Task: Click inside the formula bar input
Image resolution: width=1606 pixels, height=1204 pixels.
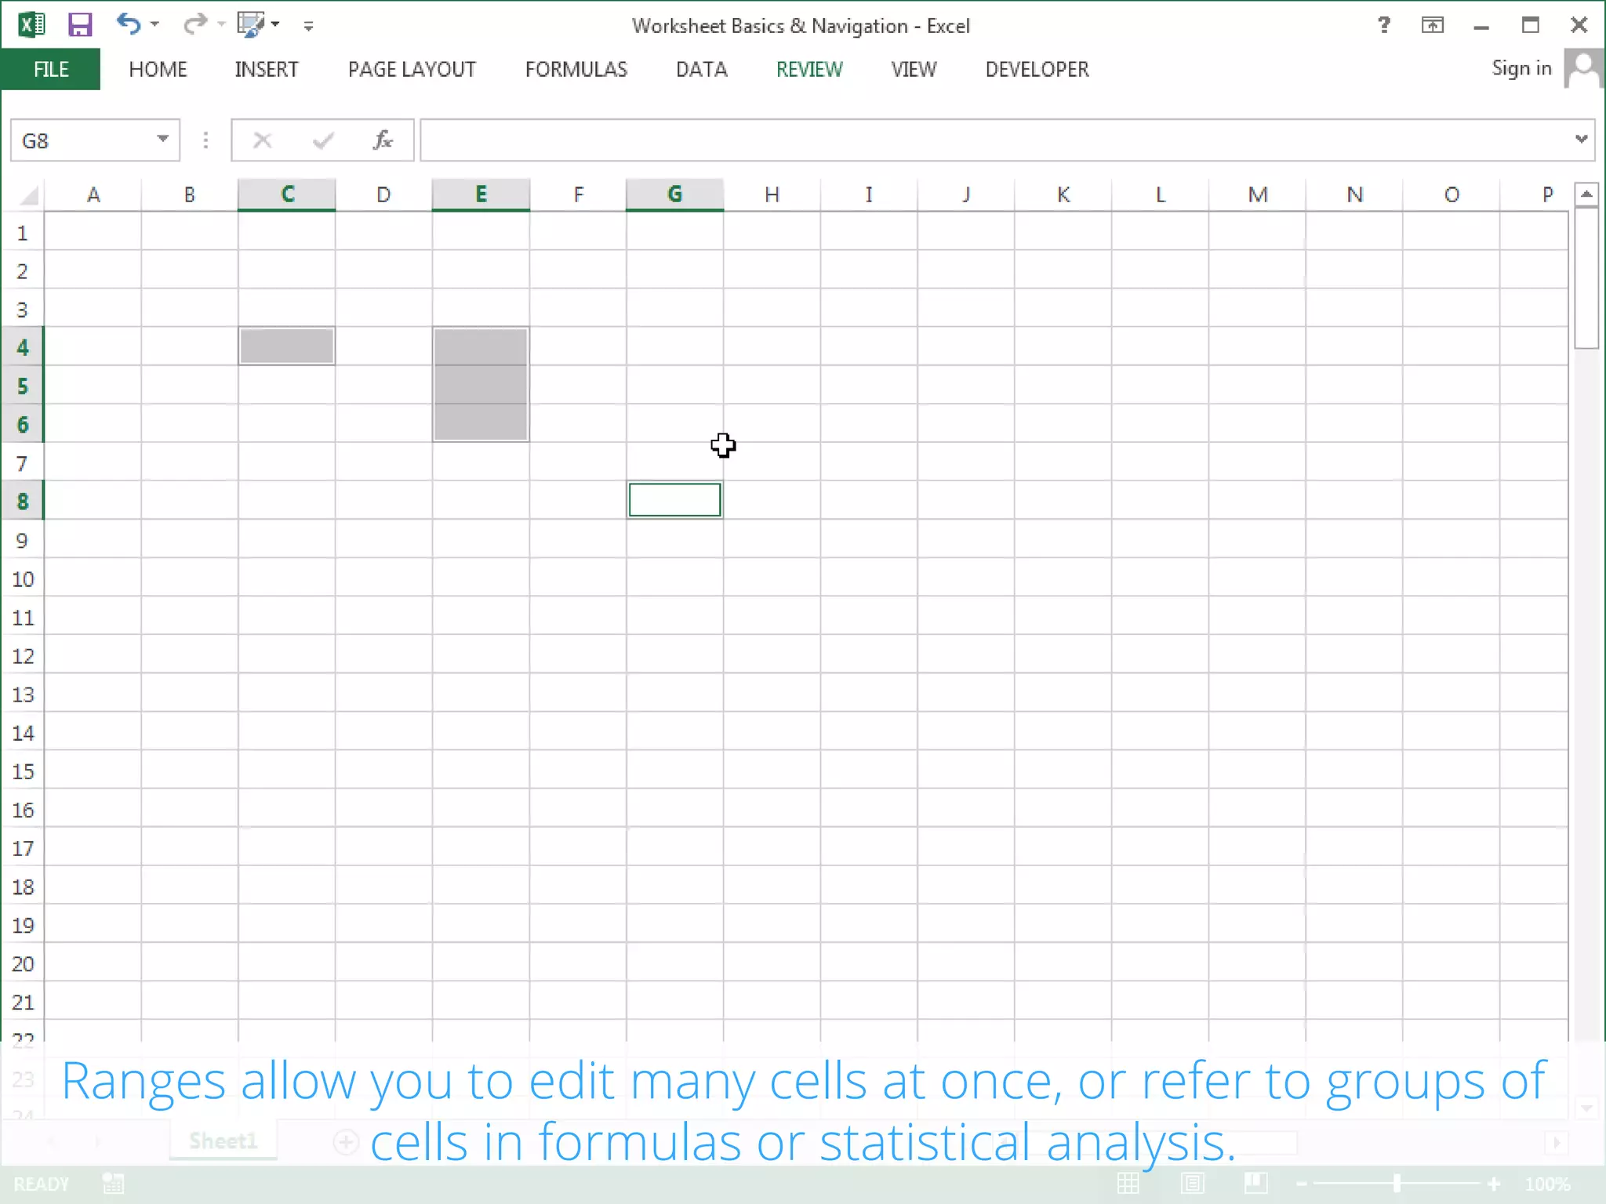Action: 996,140
